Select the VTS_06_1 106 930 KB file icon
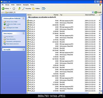Viewport: 103px width, 98px height. pos(28,76)
